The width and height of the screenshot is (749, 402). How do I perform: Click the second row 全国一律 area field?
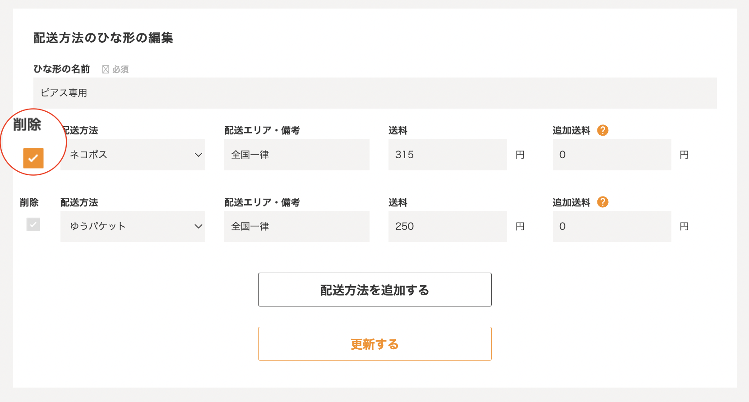[x=296, y=226]
